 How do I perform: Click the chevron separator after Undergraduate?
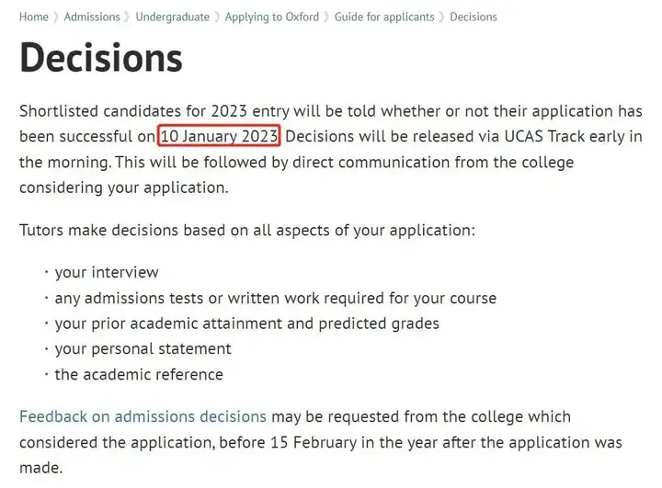coord(217,17)
